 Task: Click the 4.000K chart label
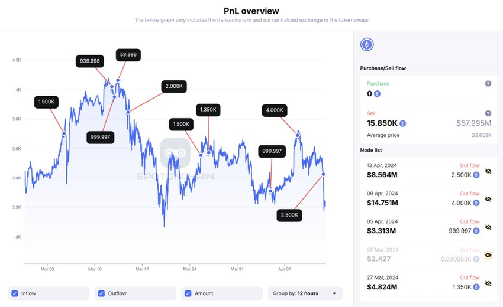(x=275, y=110)
